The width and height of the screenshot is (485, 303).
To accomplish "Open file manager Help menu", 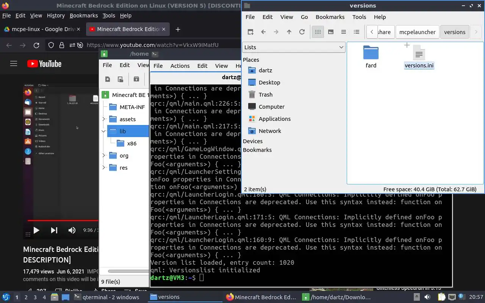I will tap(380, 17).
